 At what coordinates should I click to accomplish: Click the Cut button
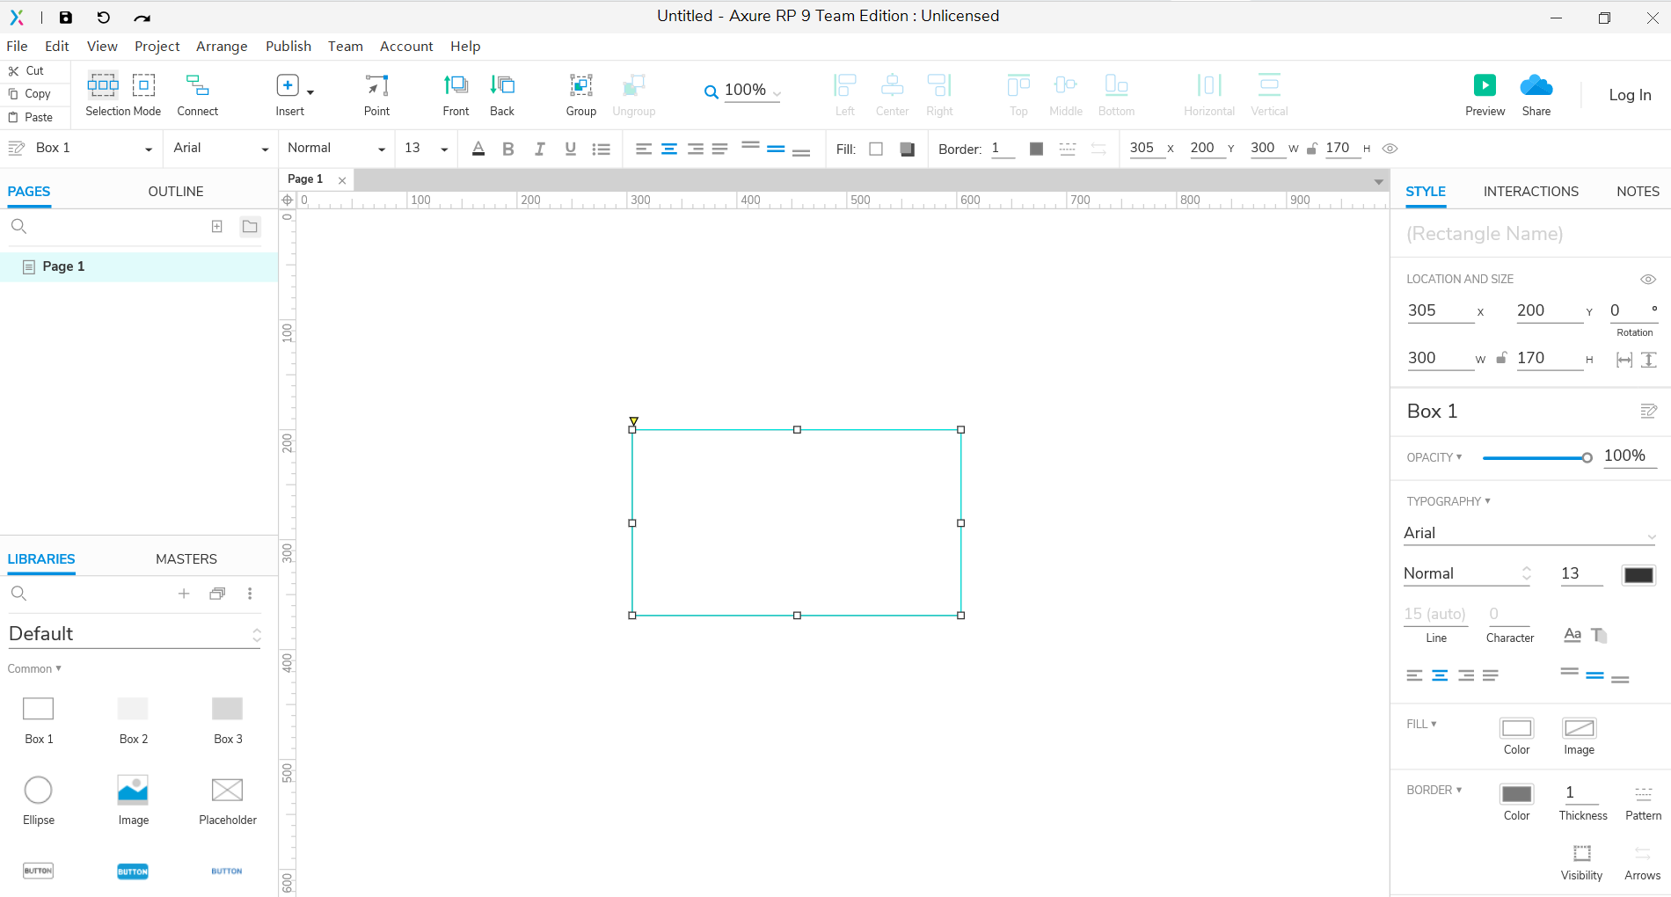coord(26,70)
